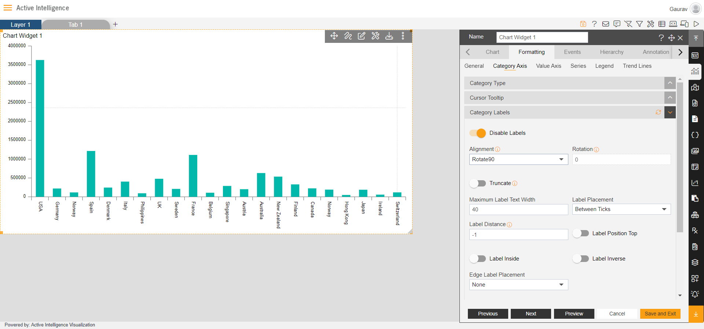Click the save dashboard icon in top toolbar

583,24
